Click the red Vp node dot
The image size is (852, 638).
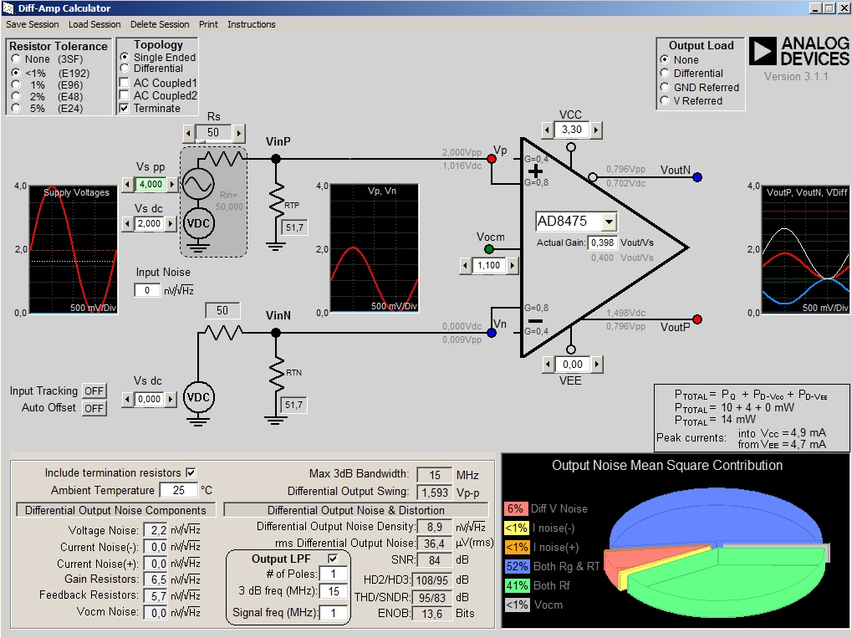492,159
